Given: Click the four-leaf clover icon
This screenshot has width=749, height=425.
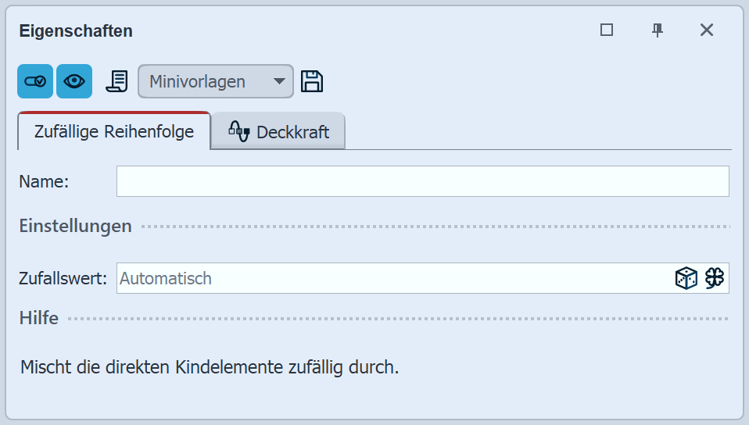Looking at the screenshot, I should (x=715, y=278).
